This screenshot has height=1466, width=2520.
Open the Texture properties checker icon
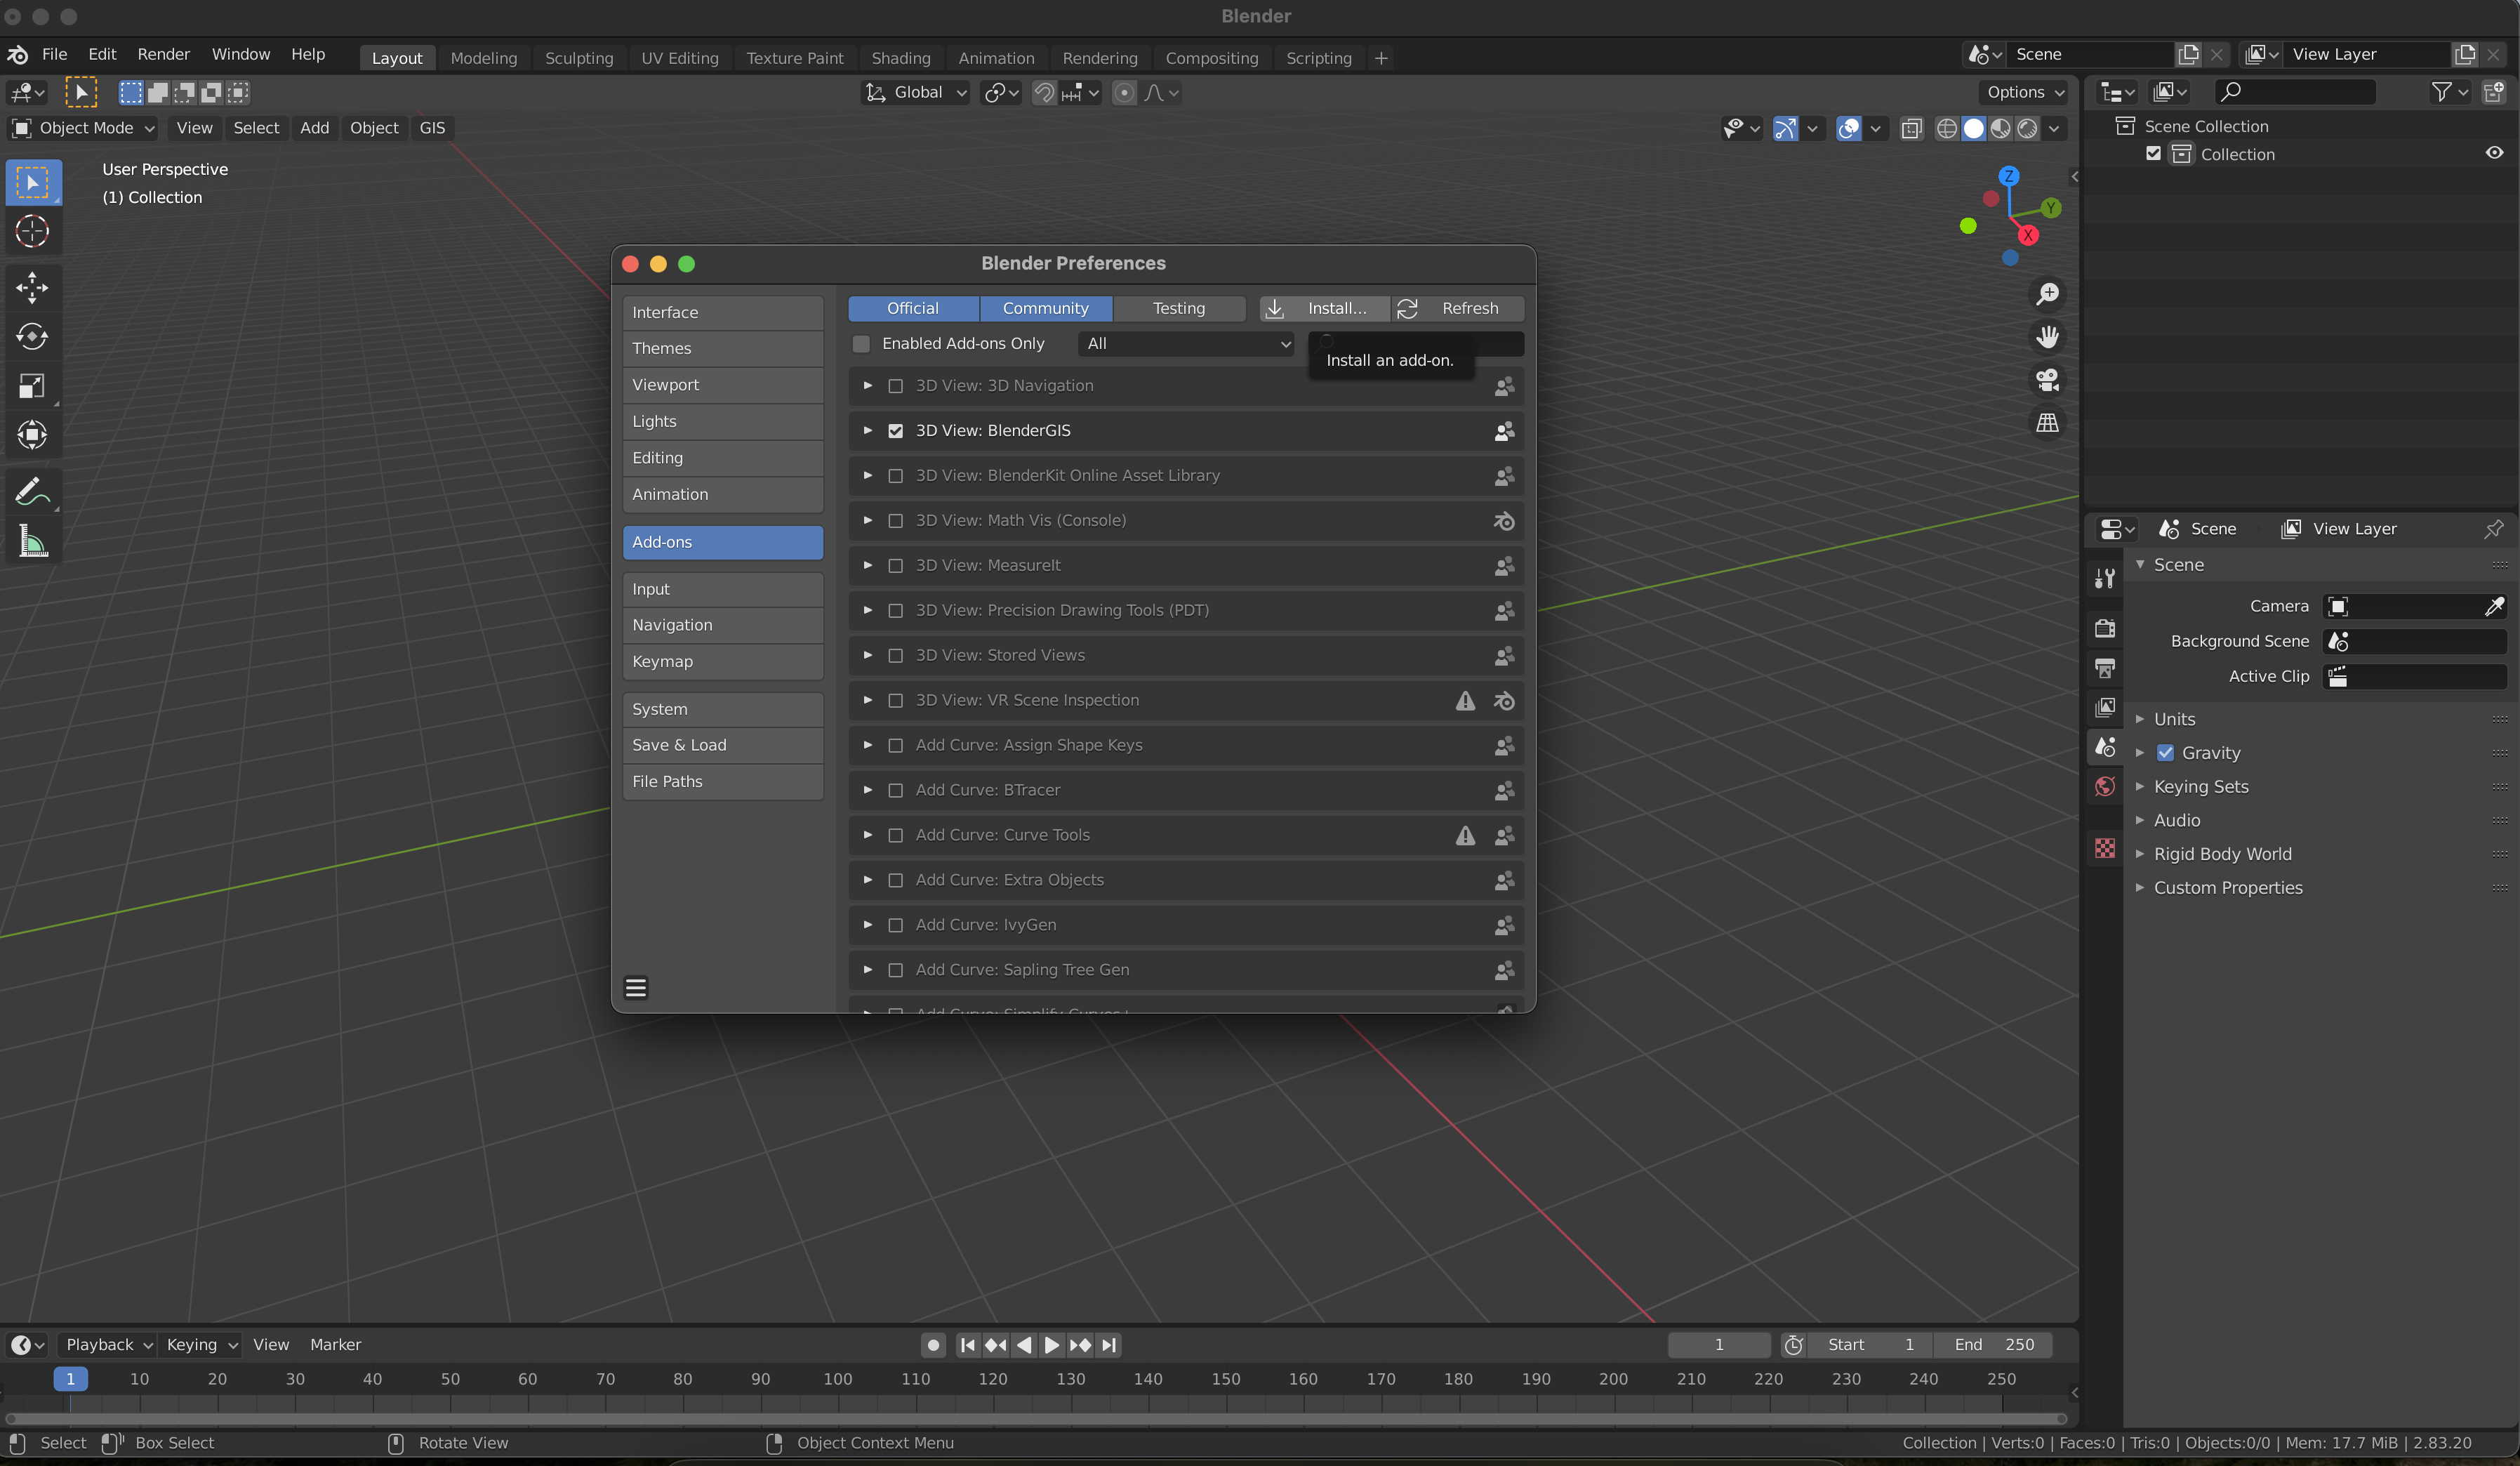pos(2105,848)
